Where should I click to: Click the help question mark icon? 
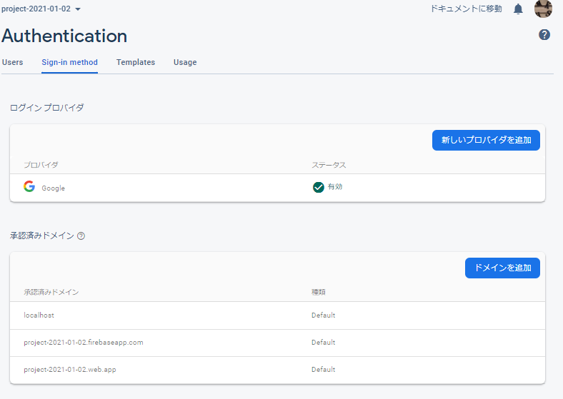pos(544,35)
